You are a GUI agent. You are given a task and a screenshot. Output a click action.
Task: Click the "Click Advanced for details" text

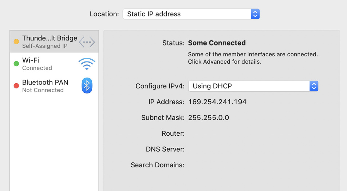[225, 62]
